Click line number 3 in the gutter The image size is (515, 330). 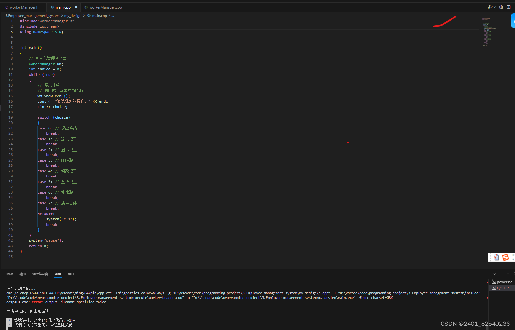pos(12,32)
